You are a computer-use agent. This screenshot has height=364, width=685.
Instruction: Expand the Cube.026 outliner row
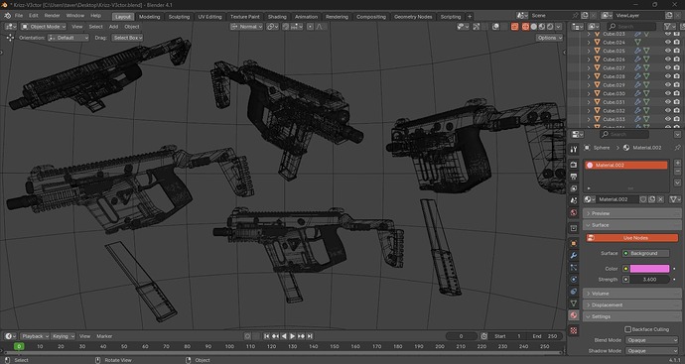[x=589, y=60]
